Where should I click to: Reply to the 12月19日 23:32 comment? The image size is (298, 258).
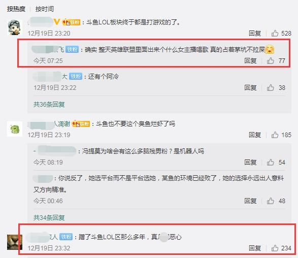point(255,248)
